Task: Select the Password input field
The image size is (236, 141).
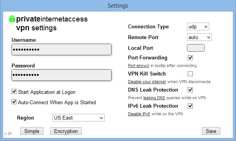Action: tap(61, 75)
